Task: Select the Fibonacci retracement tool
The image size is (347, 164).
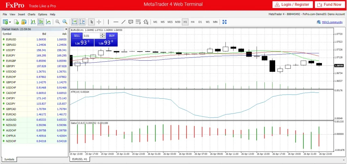Action: coord(138,22)
